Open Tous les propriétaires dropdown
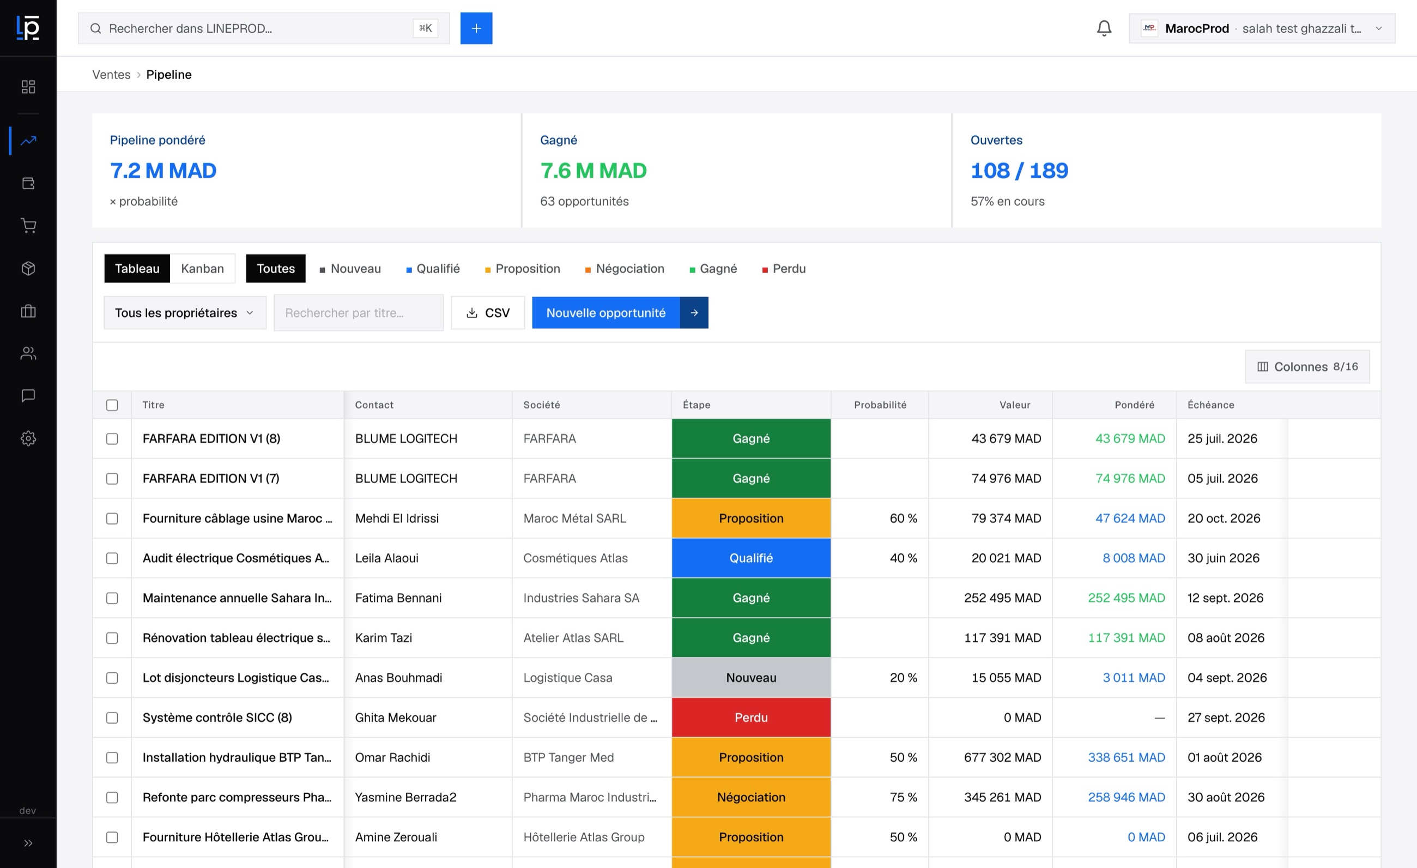 [185, 313]
